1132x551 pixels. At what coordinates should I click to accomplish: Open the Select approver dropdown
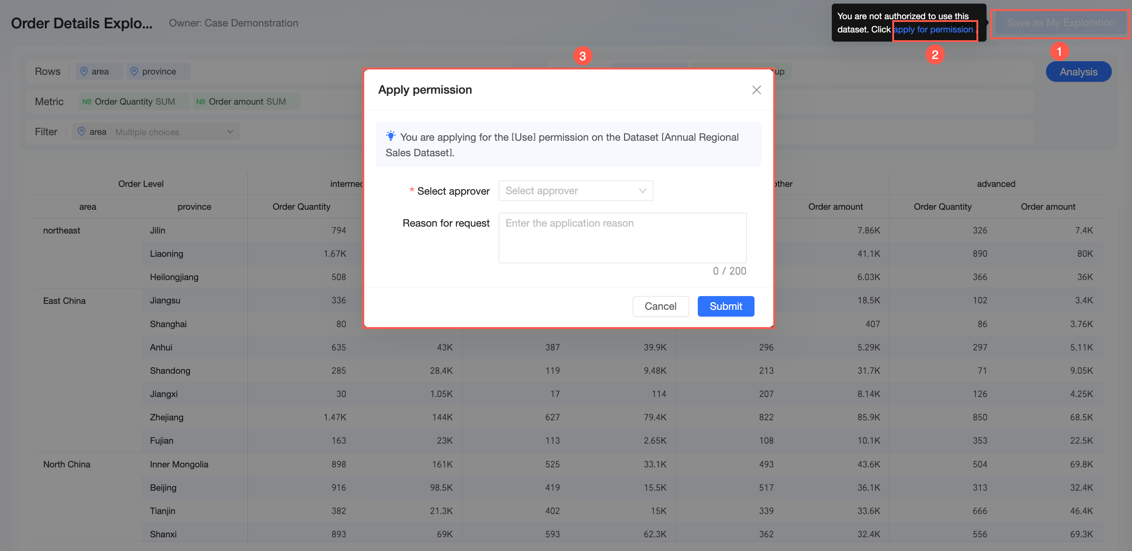pos(576,191)
